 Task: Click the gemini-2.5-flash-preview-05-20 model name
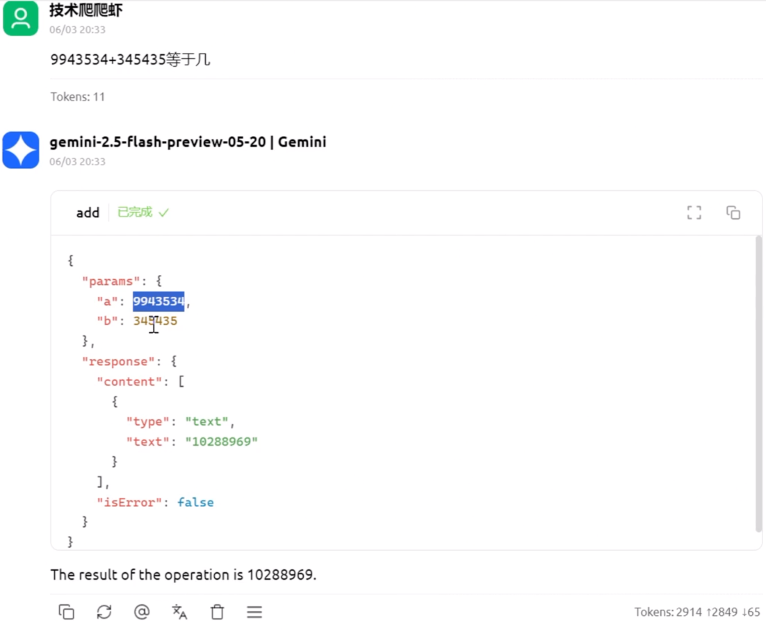click(188, 142)
